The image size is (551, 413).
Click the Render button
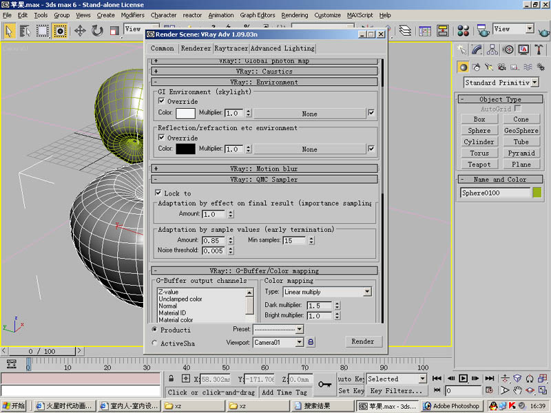coord(363,341)
